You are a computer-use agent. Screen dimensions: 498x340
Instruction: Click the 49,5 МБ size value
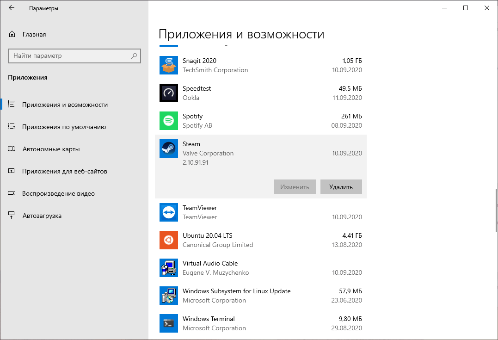click(350, 88)
